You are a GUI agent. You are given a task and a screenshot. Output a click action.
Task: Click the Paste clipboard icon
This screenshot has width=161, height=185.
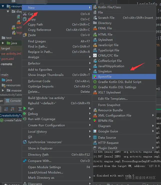coord(25,35)
